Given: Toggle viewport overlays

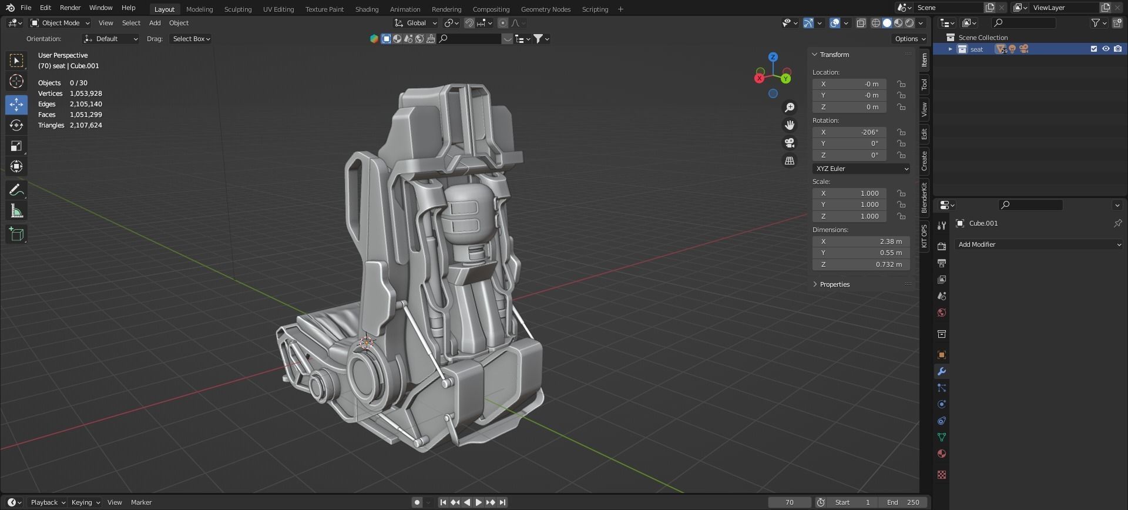Looking at the screenshot, I should pyautogui.click(x=835, y=23).
